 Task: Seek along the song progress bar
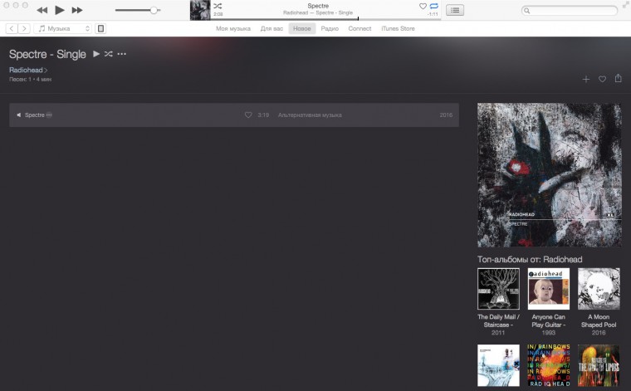pos(325,19)
